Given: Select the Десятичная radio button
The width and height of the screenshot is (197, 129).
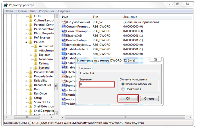Looking at the screenshot, I should (x=123, y=89).
